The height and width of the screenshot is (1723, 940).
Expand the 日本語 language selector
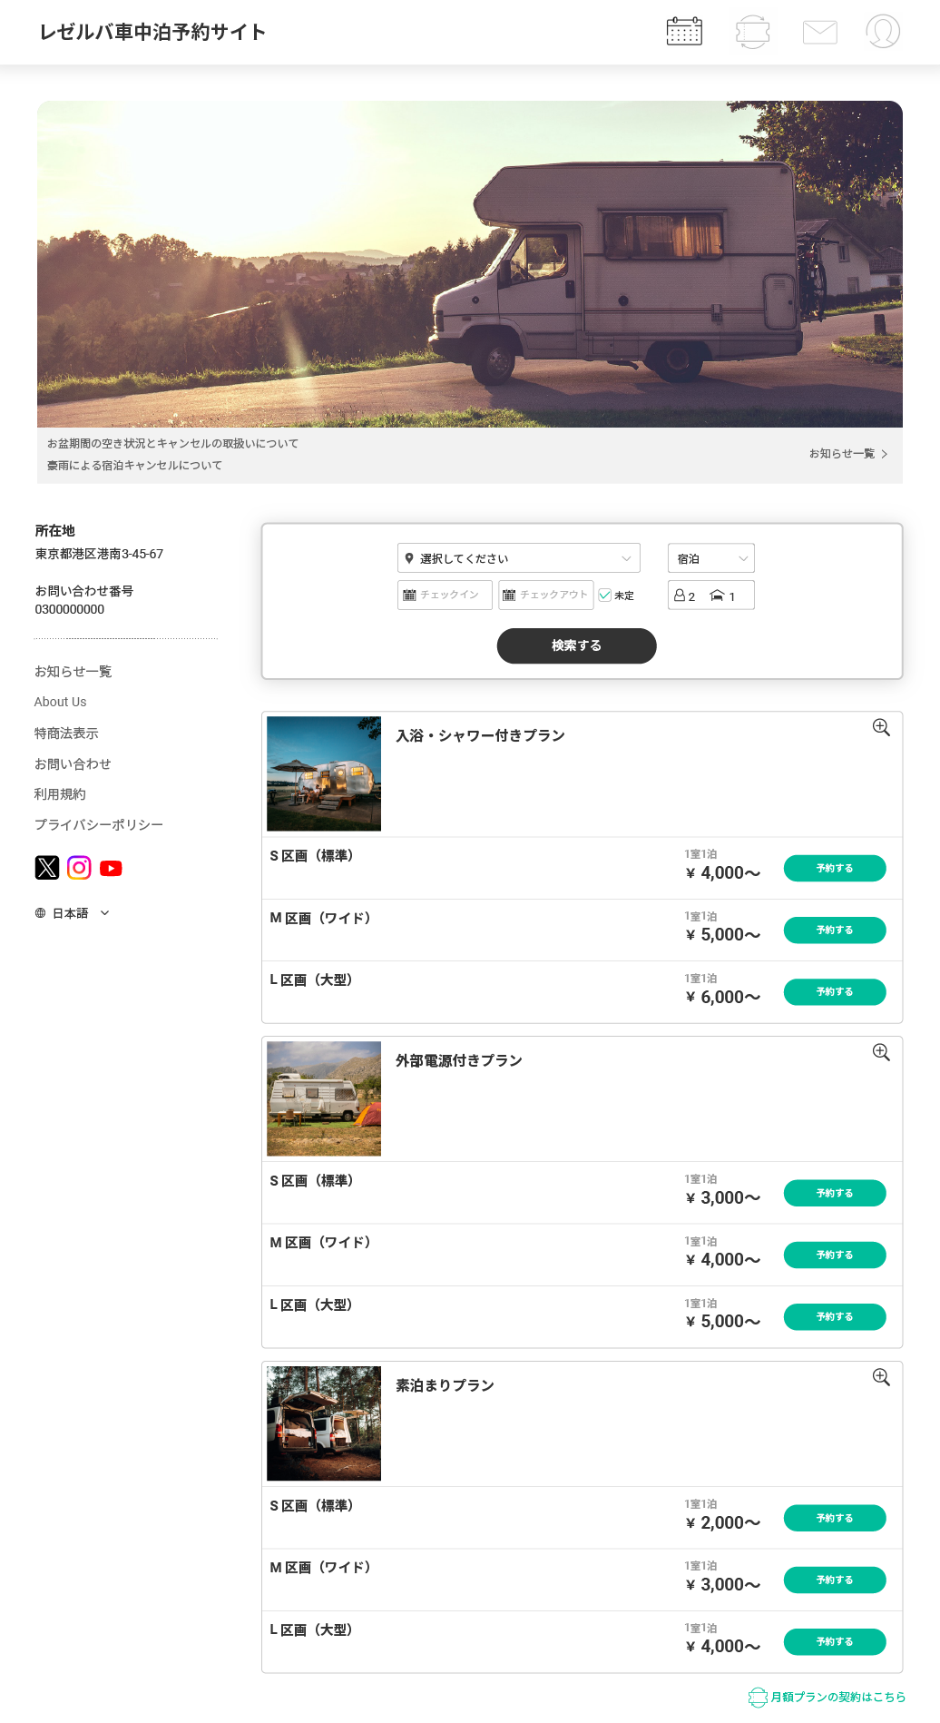[x=73, y=913]
